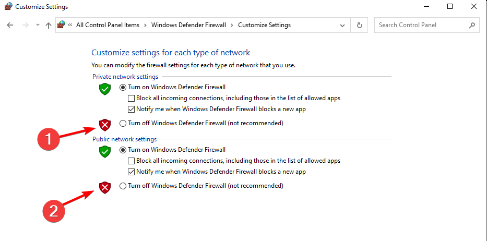Go up one level with Up arrow

click(49, 25)
